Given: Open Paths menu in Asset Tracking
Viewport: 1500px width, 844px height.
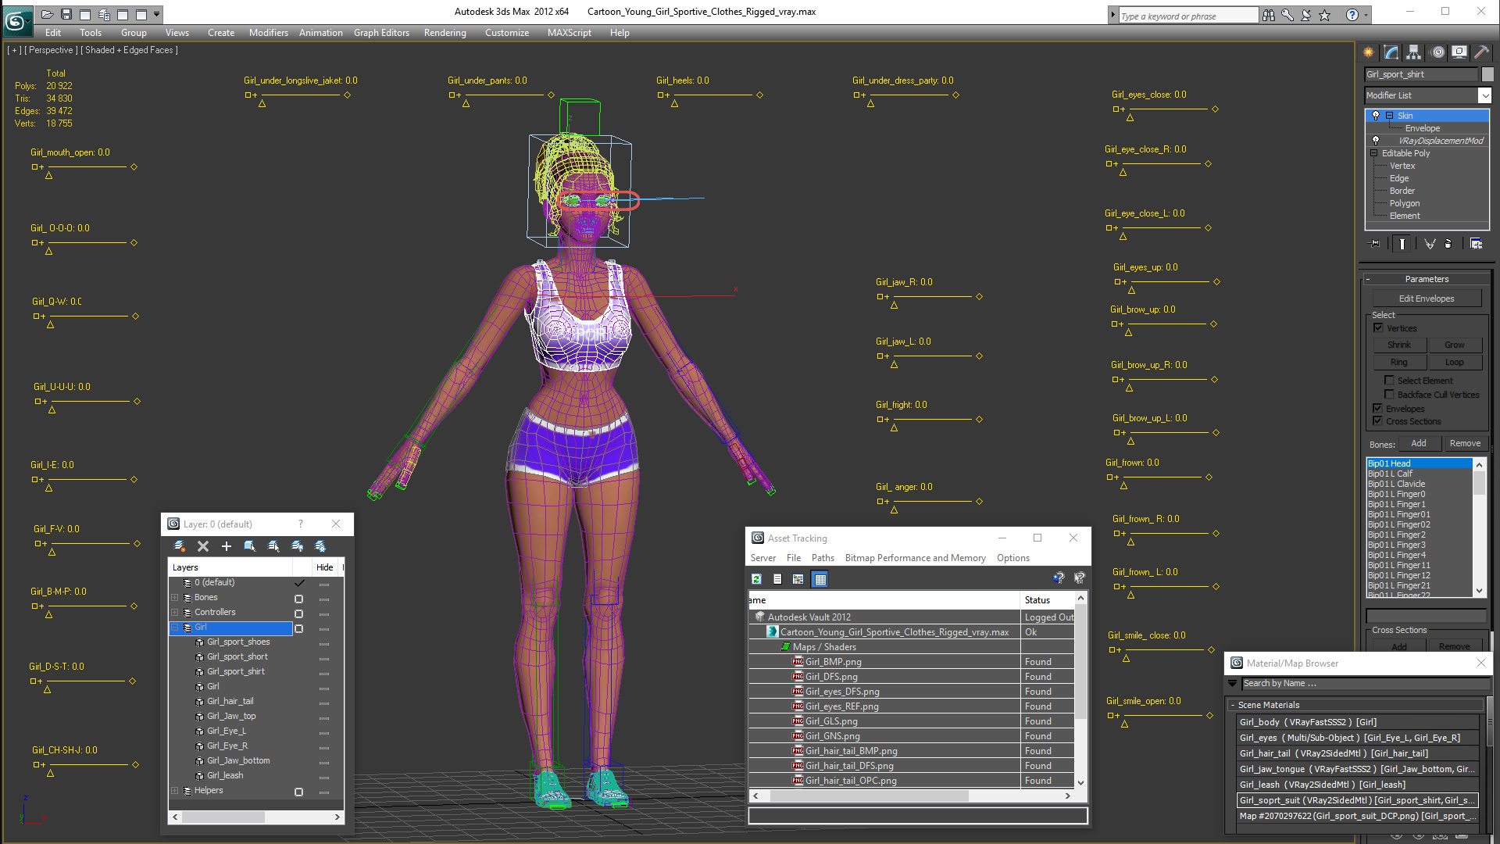Looking at the screenshot, I should click(823, 558).
